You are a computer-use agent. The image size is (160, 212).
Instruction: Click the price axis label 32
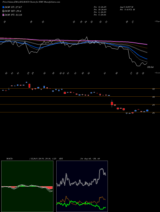pos(153,89)
